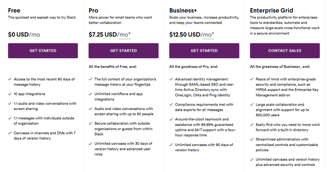Select the Business+ plan heading
Image resolution: width=328 pixels, height=172 pixels.
click(183, 11)
